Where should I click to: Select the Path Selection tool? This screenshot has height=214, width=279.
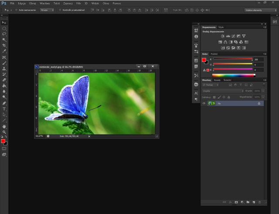click(4, 115)
